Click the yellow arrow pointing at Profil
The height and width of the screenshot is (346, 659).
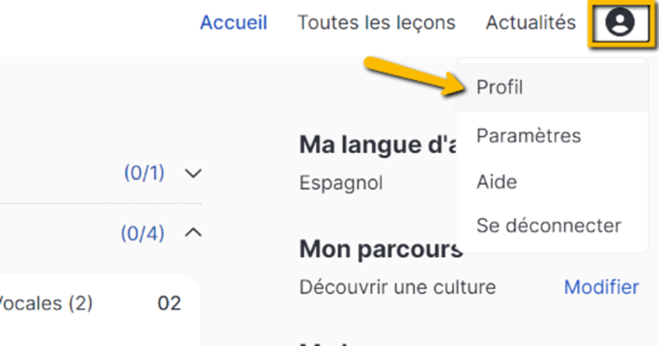point(415,75)
